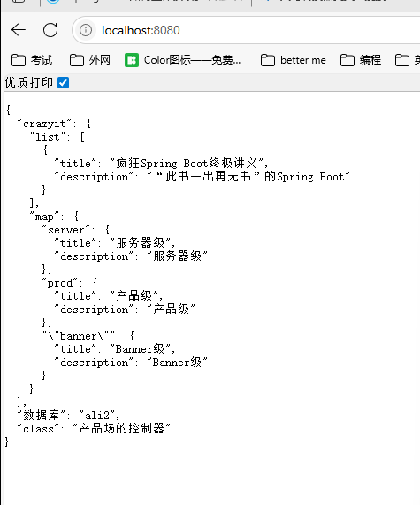This screenshot has height=505, width=420.
Task: Toggle the 优质打印 pretty-print checkbox
Action: pyautogui.click(x=63, y=83)
